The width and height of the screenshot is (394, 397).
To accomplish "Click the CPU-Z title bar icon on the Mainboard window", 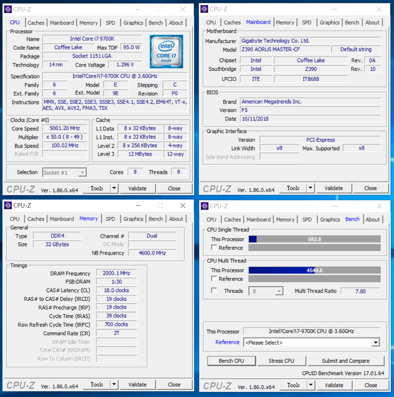I will click(x=204, y=9).
